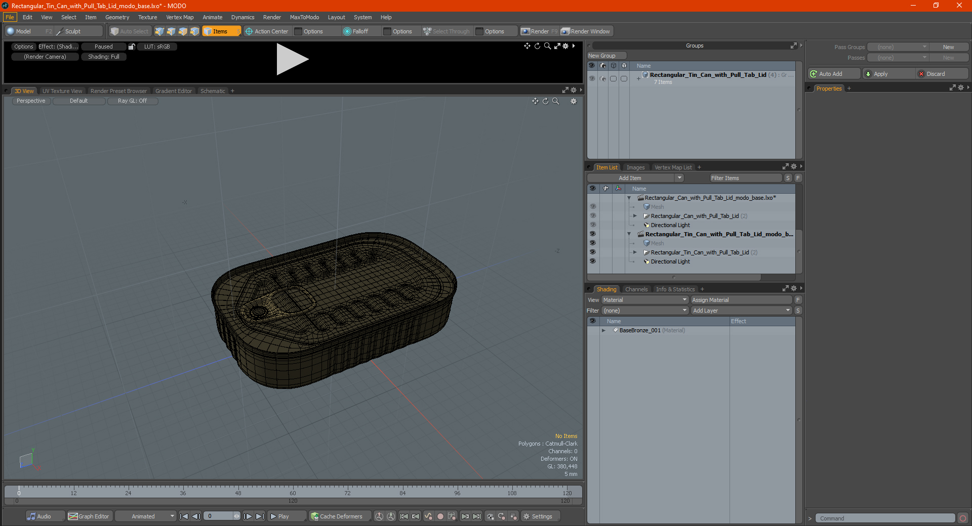
Task: Select Materials selection mode cube icon
Action: click(x=194, y=31)
